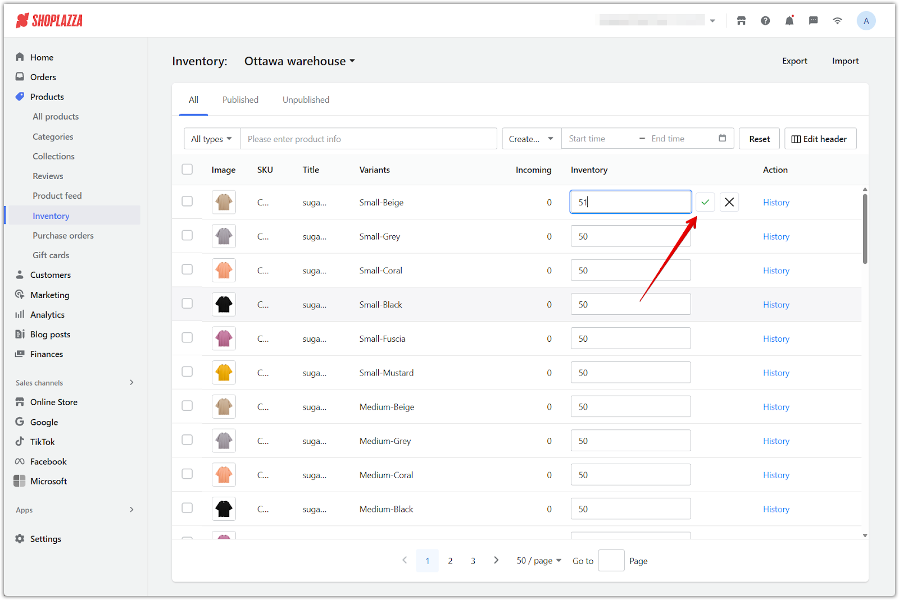Screen dimensions: 899x600
Task: Click the table's vertical scrollbar
Action: (865, 229)
